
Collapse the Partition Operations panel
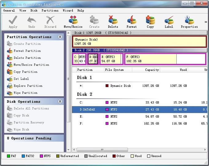60,37
